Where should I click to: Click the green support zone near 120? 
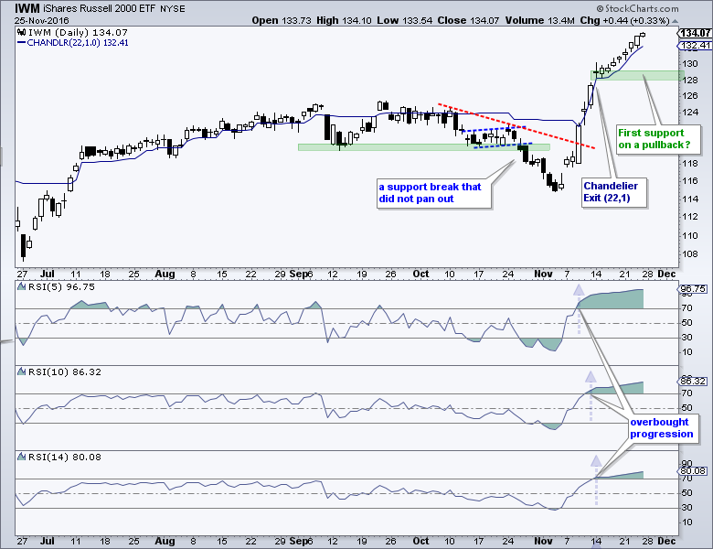tap(424, 147)
